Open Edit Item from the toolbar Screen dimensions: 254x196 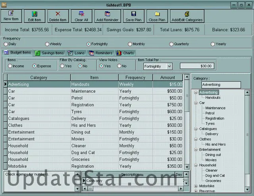click(35, 14)
